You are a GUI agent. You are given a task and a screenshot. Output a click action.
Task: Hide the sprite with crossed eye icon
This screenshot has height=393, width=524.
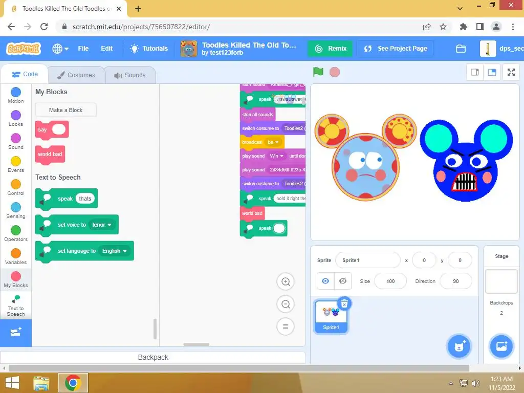[342, 281]
